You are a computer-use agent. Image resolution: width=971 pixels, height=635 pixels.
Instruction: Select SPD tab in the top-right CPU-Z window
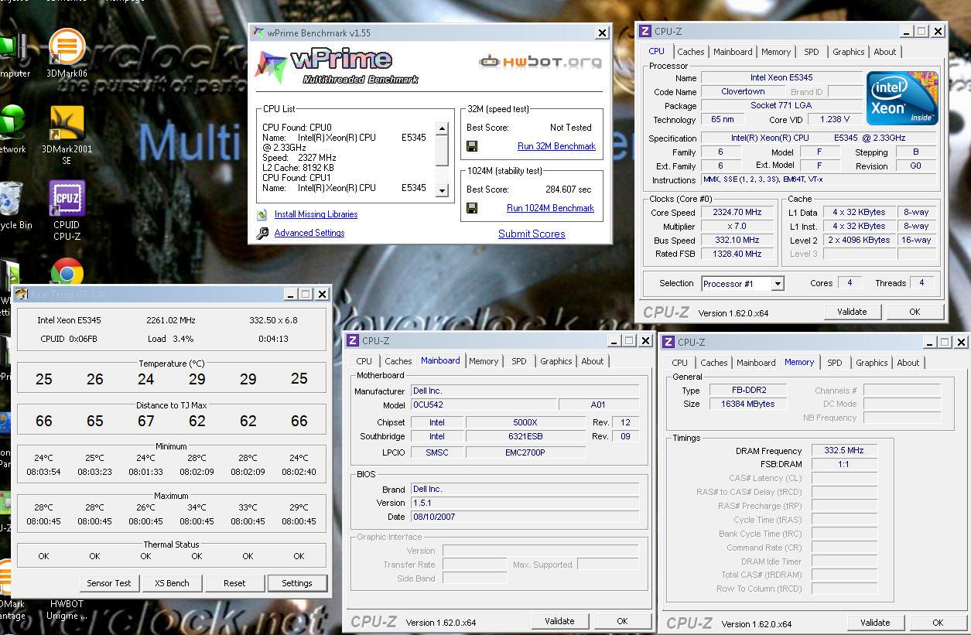811,52
